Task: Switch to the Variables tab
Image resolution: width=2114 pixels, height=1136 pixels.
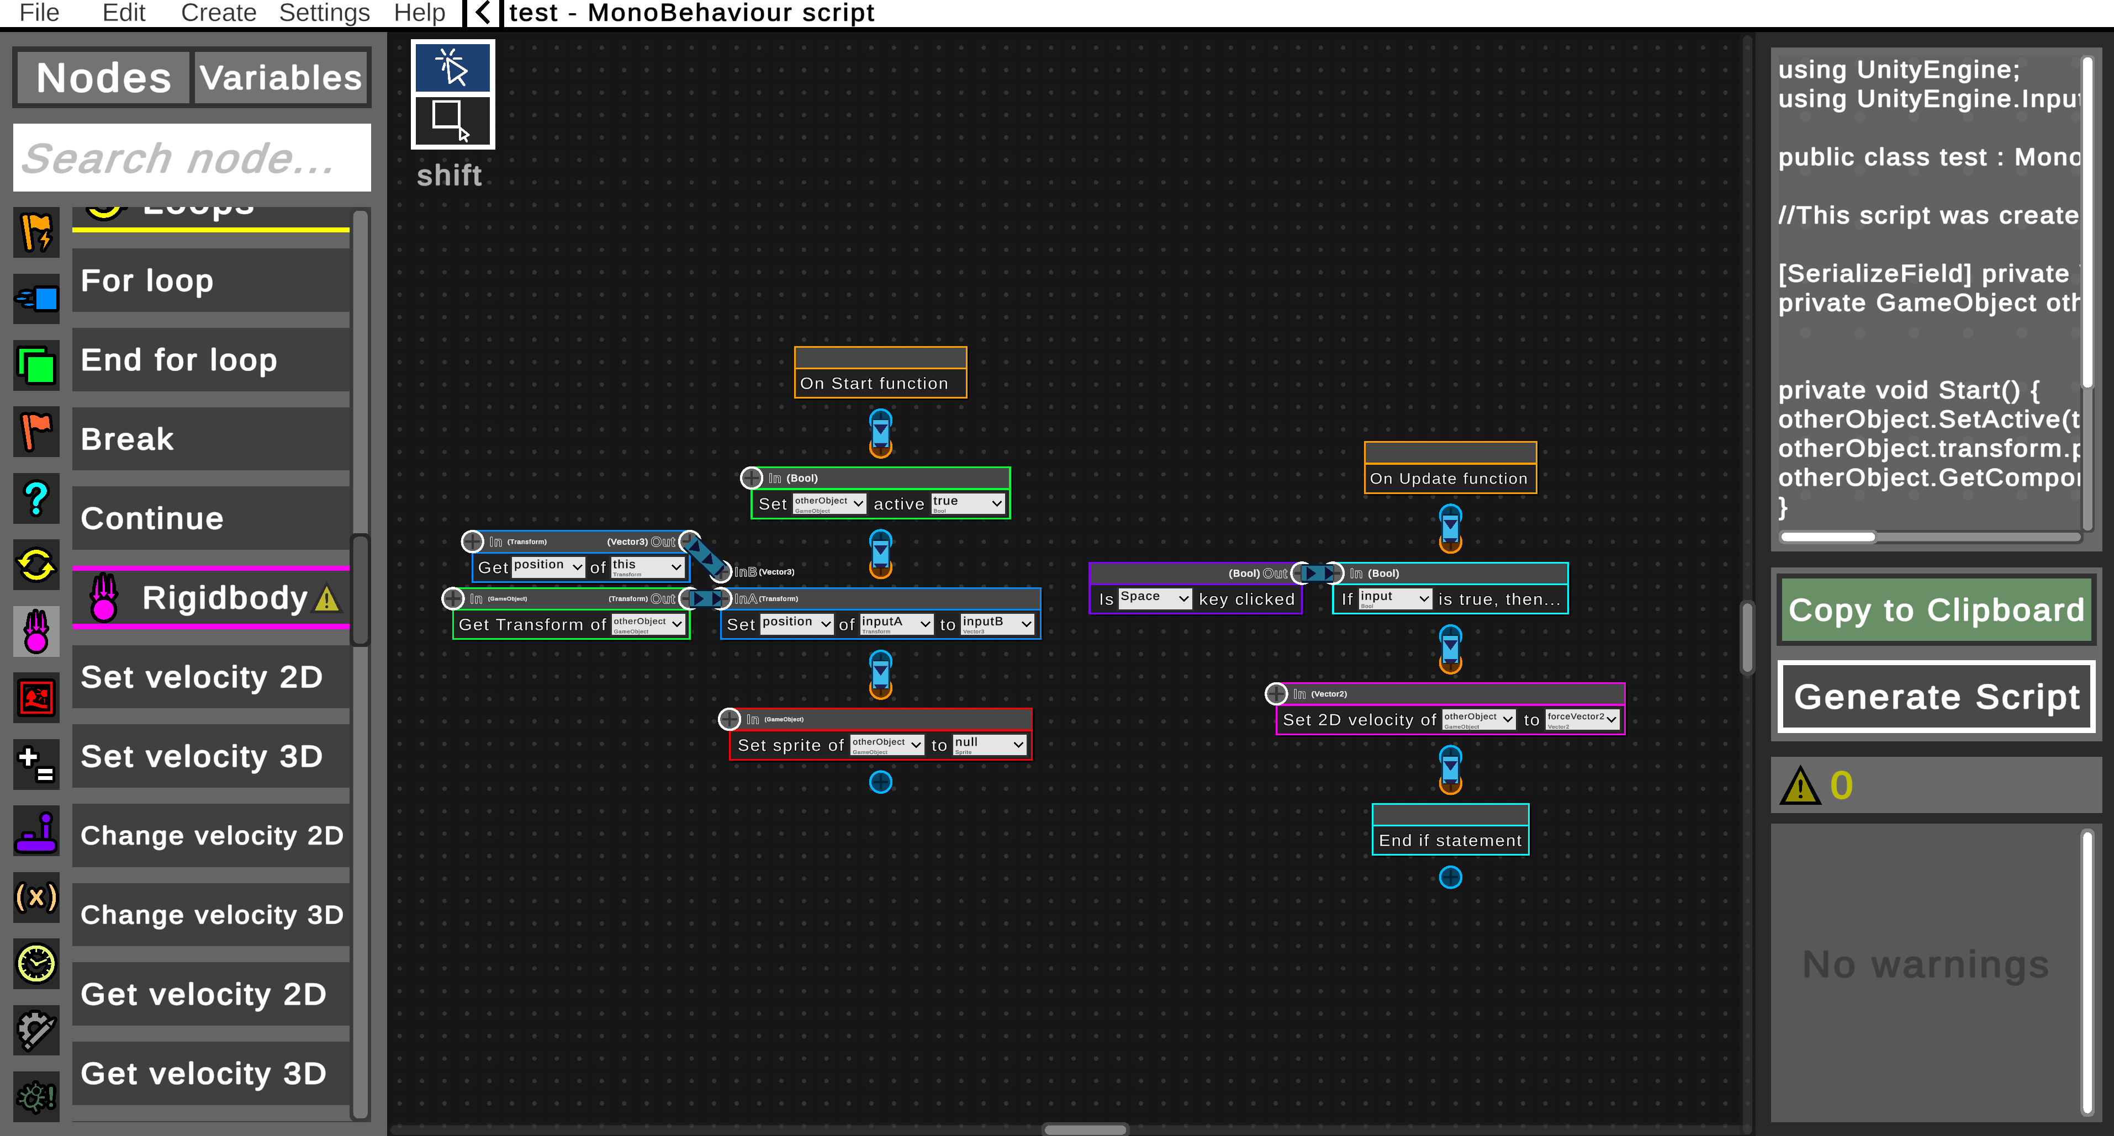Action: pyautogui.click(x=281, y=78)
